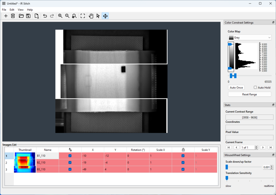276x195 pixels.
Task: Click the open folder toolbar icon
Action: click(21, 16)
